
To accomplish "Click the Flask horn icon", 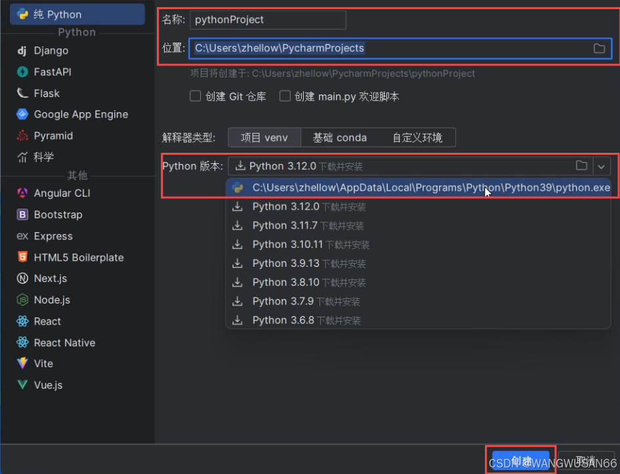I will click(22, 93).
